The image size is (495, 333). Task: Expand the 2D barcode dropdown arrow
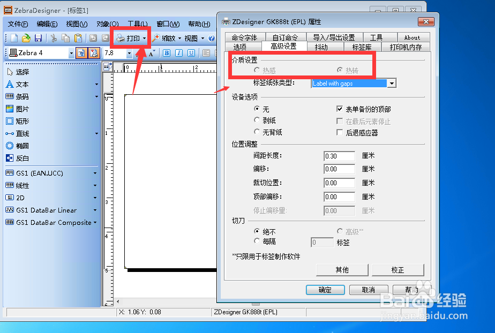coord(95,198)
